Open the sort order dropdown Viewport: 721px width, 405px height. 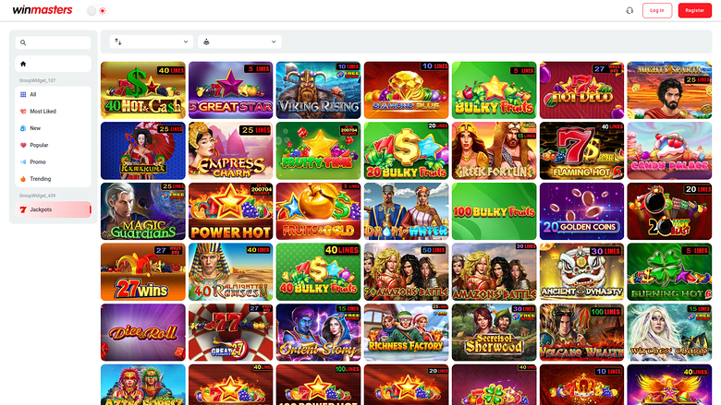pyautogui.click(x=152, y=42)
